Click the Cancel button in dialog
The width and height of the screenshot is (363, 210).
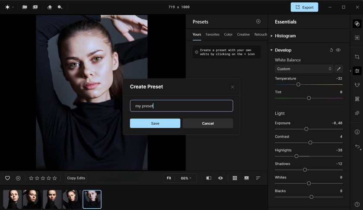click(x=208, y=124)
